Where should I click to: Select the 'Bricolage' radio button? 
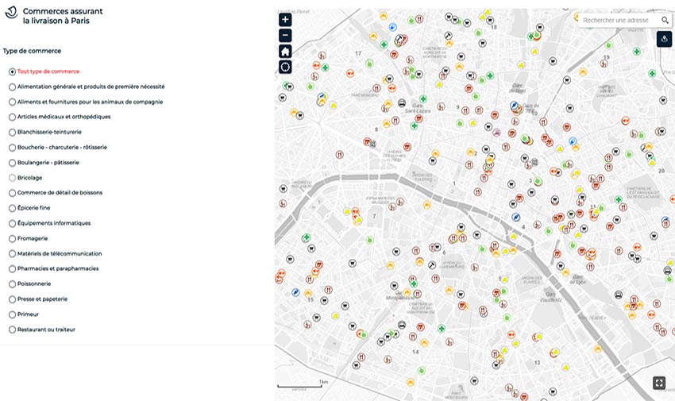[12, 178]
